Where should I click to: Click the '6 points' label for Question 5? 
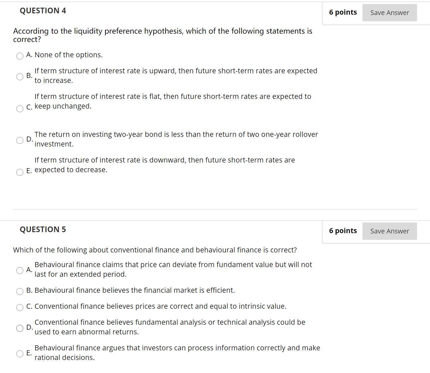343,230
